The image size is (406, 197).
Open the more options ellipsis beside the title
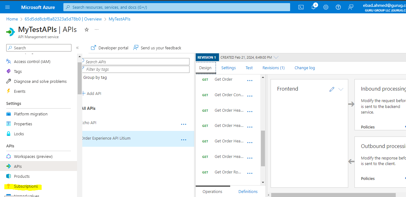97,29
